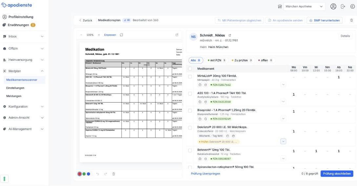Viewport: 357px width, 186px height.
Task: Check the Bisoprolol row checkbox
Action: (190, 110)
